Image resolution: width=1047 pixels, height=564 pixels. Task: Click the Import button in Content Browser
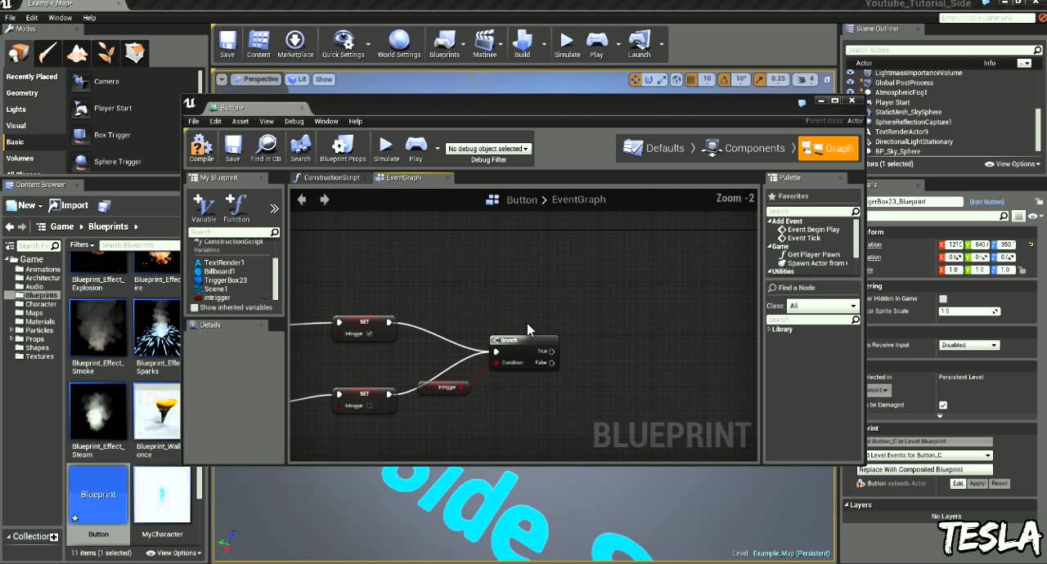click(69, 205)
